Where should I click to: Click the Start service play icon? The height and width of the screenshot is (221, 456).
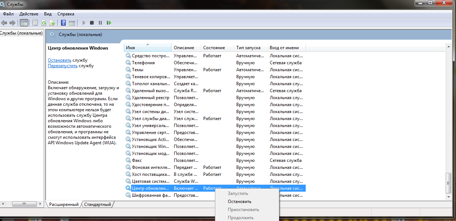pyautogui.click(x=84, y=23)
